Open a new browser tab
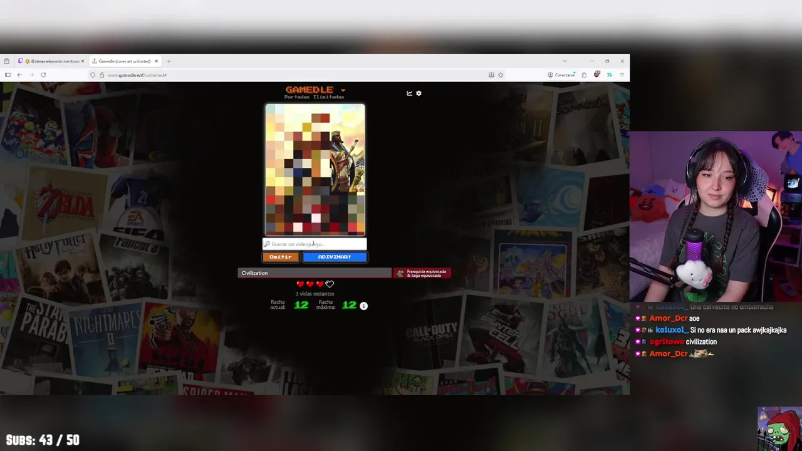Viewport: 802px width, 451px height. click(169, 61)
